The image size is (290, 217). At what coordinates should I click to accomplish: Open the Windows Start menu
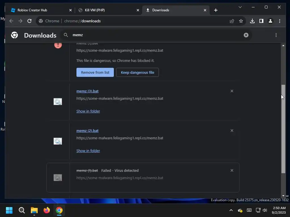click(9, 210)
